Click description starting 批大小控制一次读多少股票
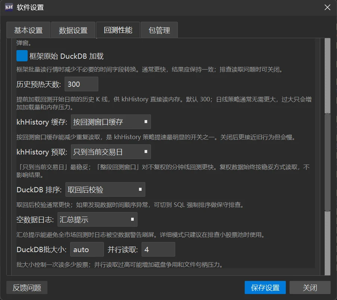The height and width of the screenshot is (300, 337). coord(120,264)
